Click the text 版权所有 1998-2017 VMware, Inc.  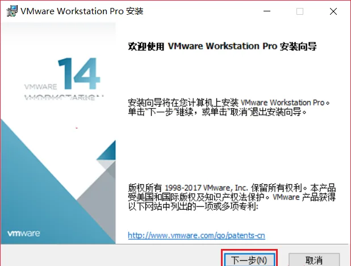pyautogui.click(x=188, y=188)
